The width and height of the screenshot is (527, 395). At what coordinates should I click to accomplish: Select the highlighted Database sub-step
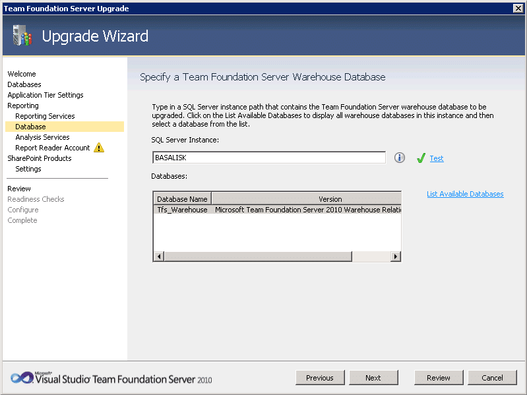tap(65, 127)
